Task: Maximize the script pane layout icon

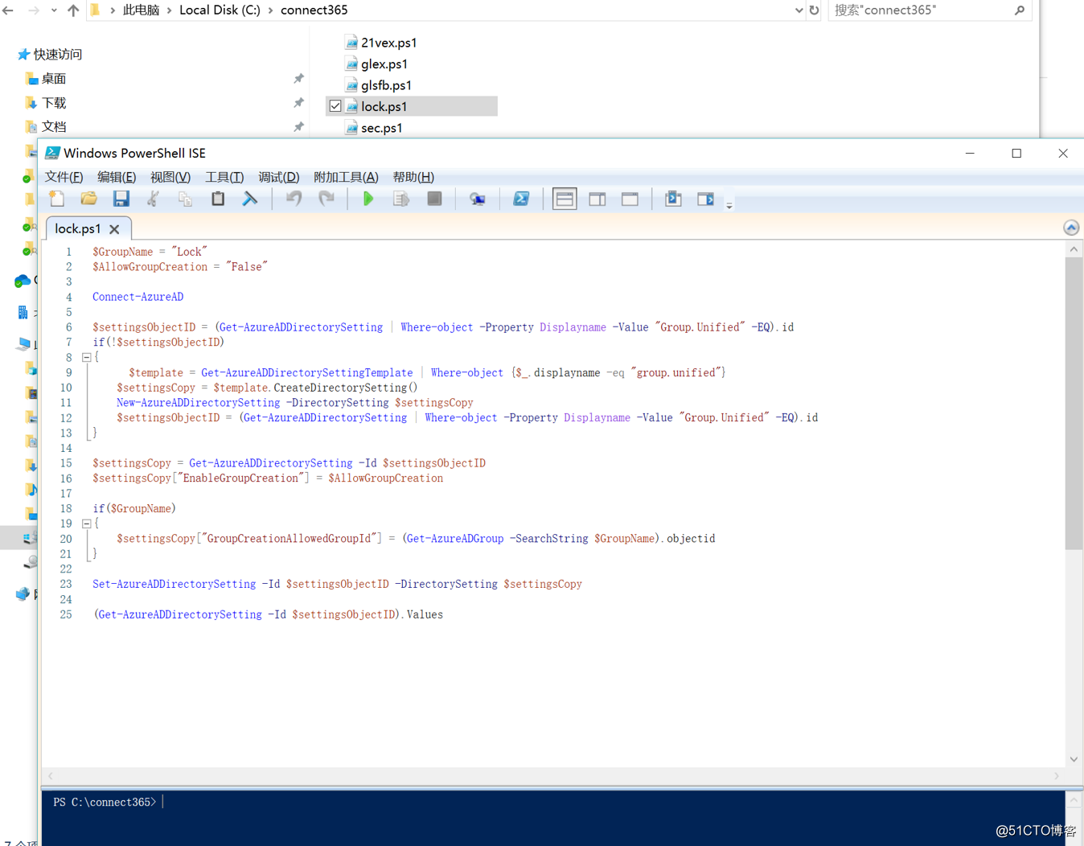Action: (x=630, y=199)
